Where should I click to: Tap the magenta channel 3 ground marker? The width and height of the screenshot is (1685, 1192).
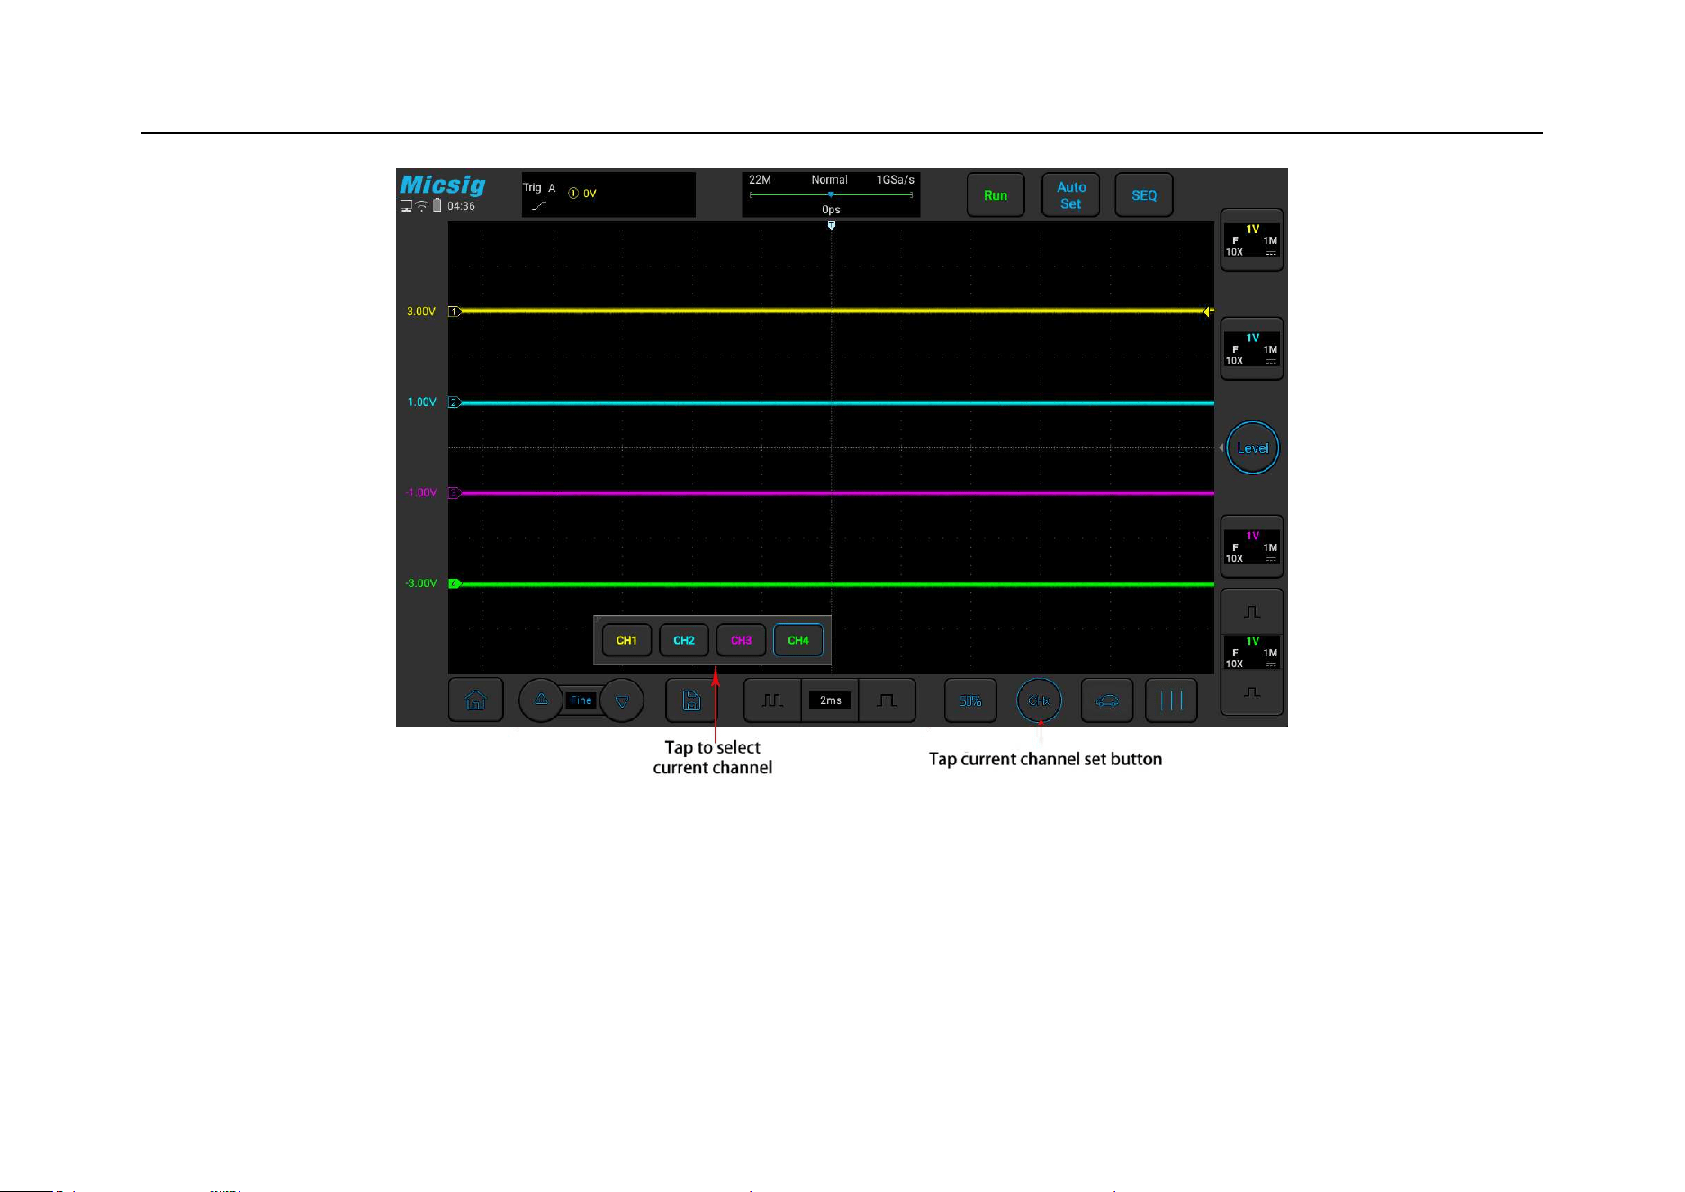pyautogui.click(x=455, y=493)
